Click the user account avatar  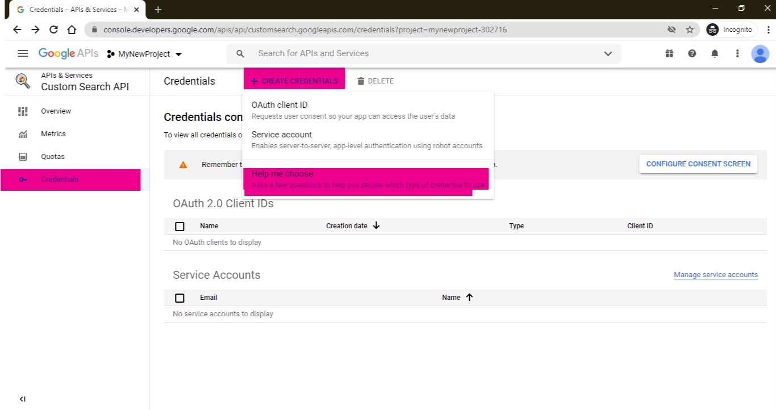(x=760, y=54)
